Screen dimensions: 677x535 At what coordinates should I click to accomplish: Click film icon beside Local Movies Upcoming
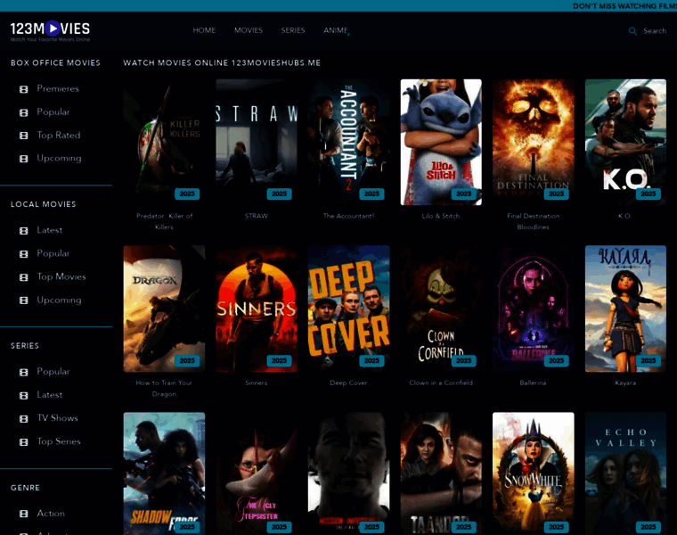pyautogui.click(x=24, y=300)
